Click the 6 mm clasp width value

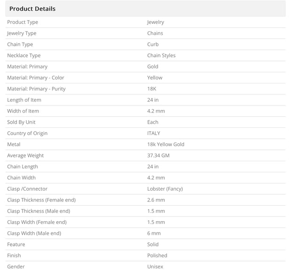click(x=154, y=233)
